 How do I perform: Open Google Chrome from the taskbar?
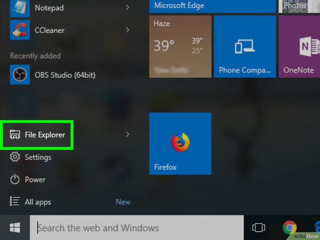[x=290, y=227]
